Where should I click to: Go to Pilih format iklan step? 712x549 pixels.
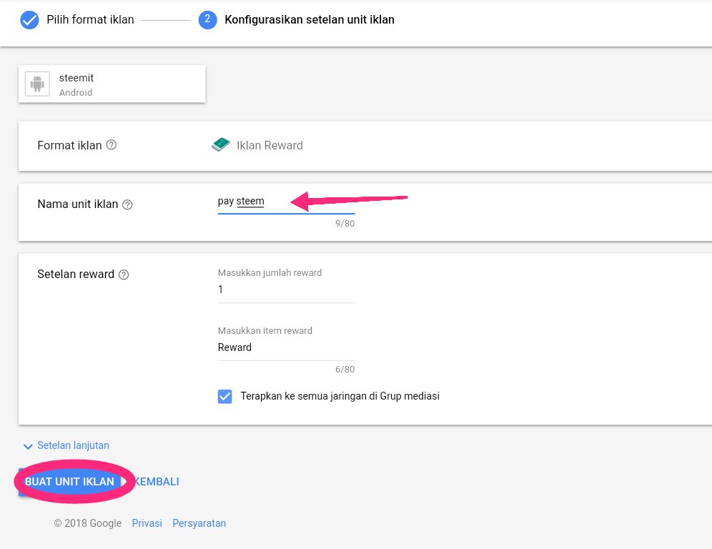(90, 20)
